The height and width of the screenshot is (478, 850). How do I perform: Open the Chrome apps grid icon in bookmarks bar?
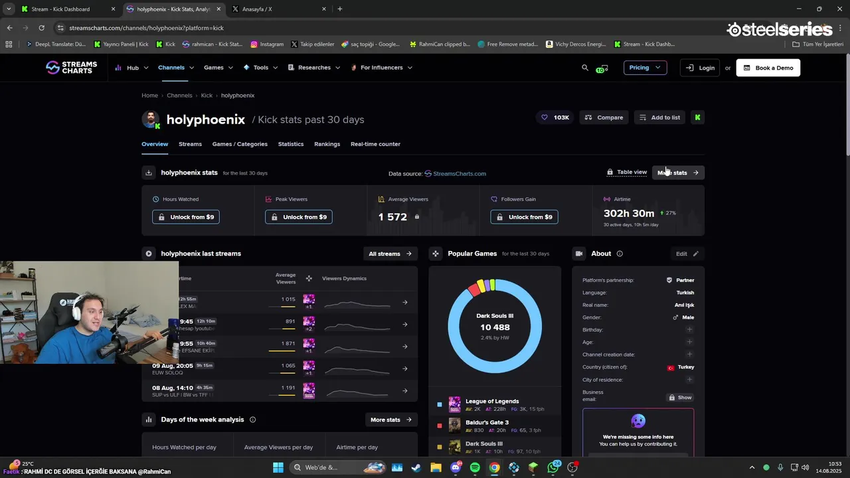tap(9, 44)
